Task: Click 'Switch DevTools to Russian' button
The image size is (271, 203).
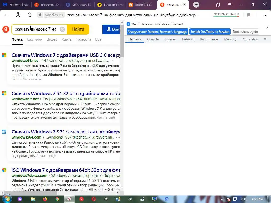Action: pyautogui.click(x=210, y=32)
